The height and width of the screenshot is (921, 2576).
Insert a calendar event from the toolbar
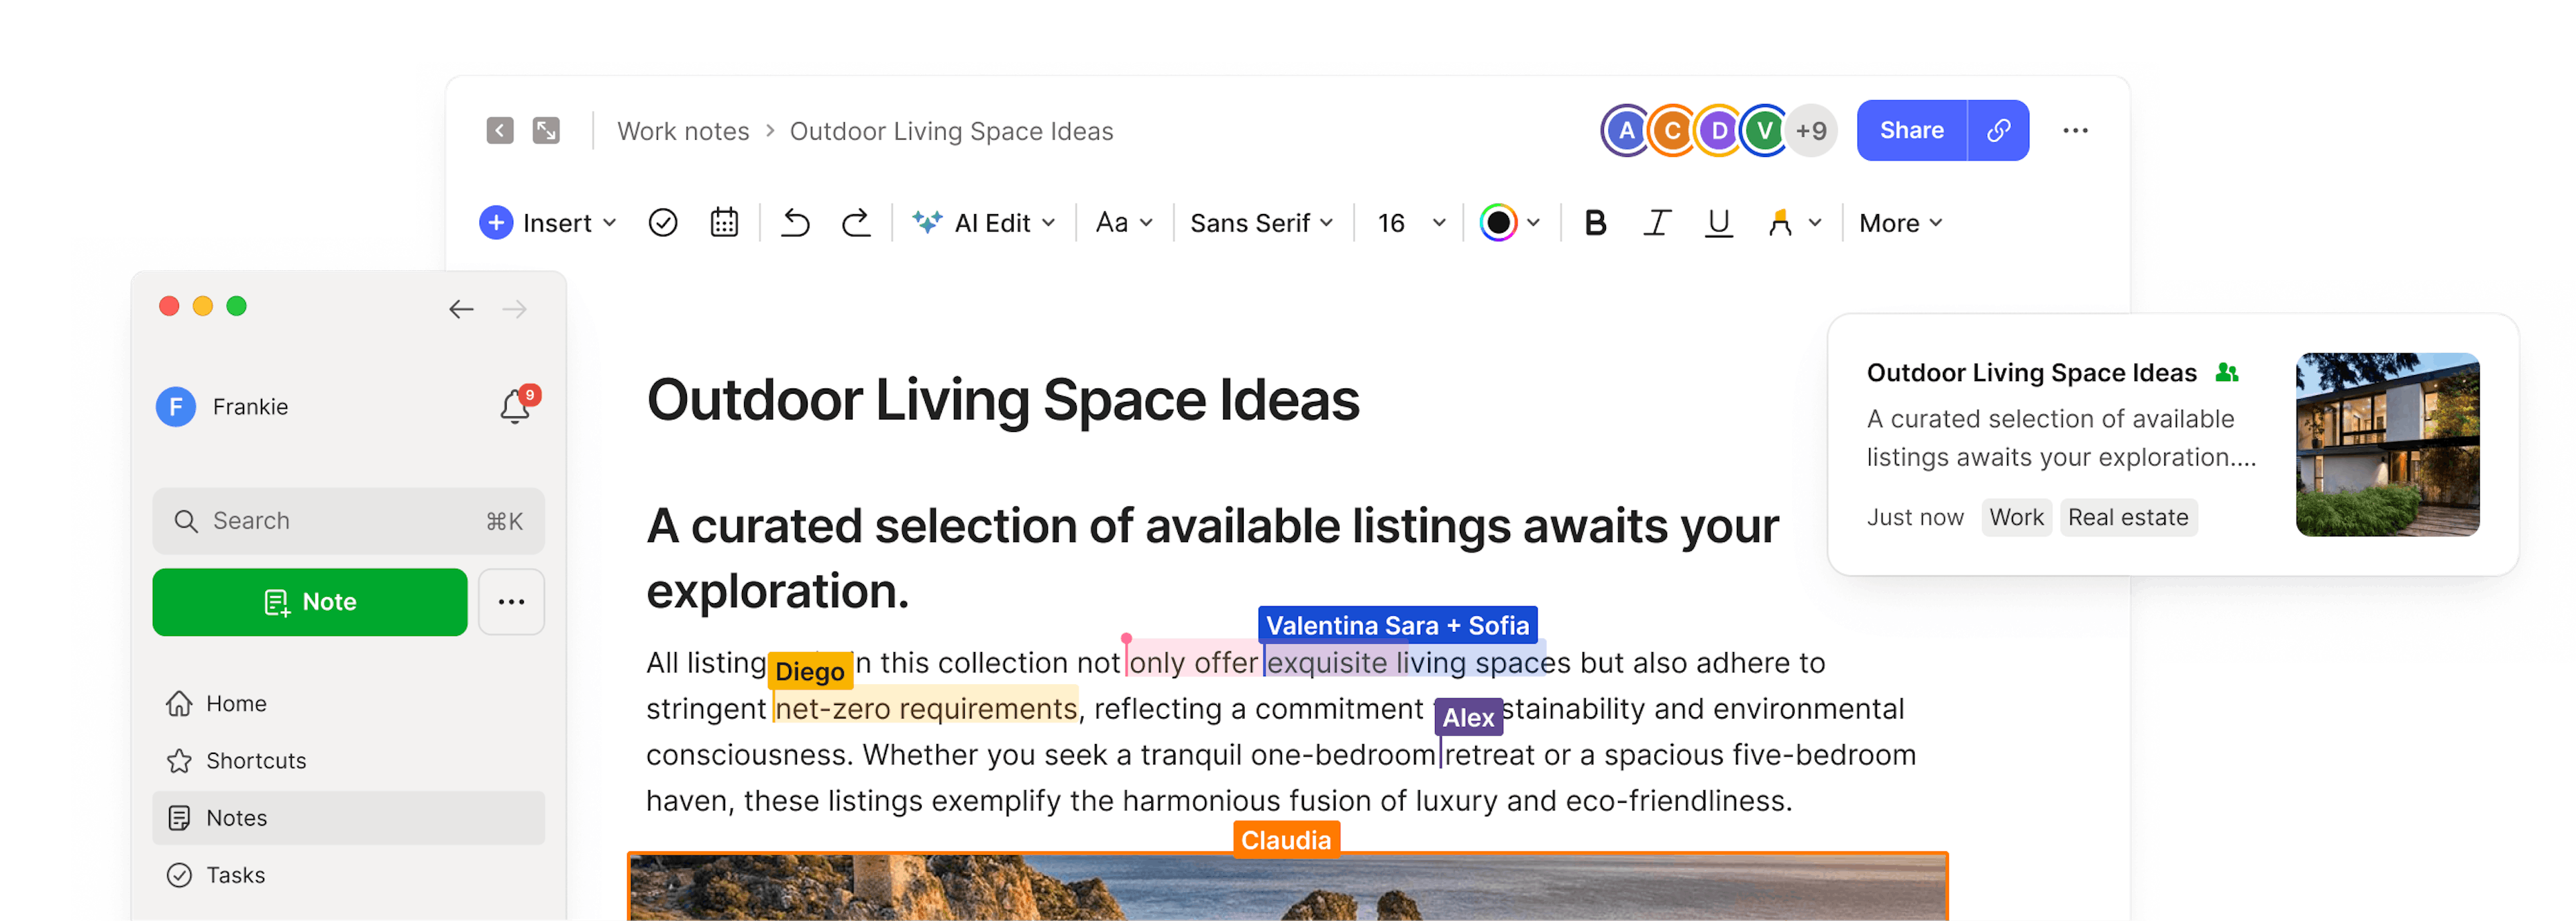coord(724,222)
